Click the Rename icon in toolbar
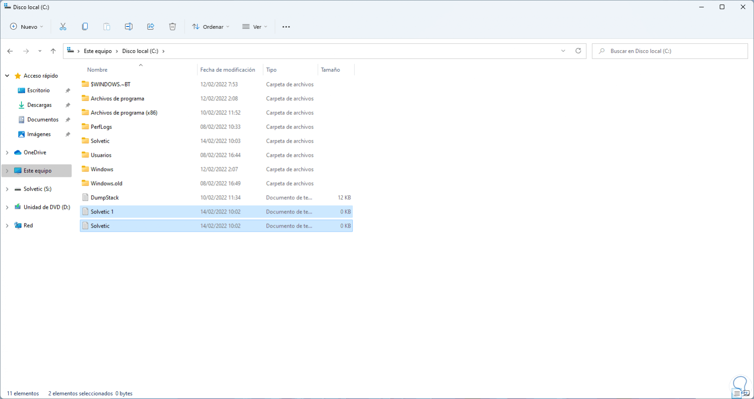Viewport: 754px width, 399px height. click(x=128, y=27)
